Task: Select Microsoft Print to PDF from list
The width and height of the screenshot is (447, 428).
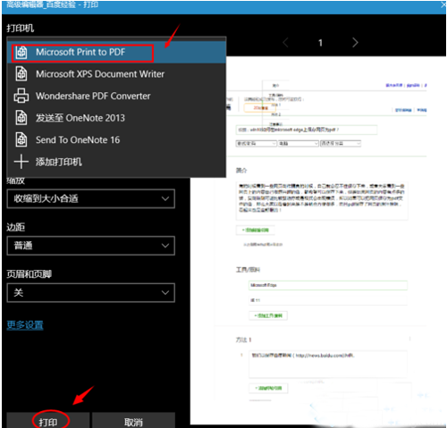Action: 116,52
